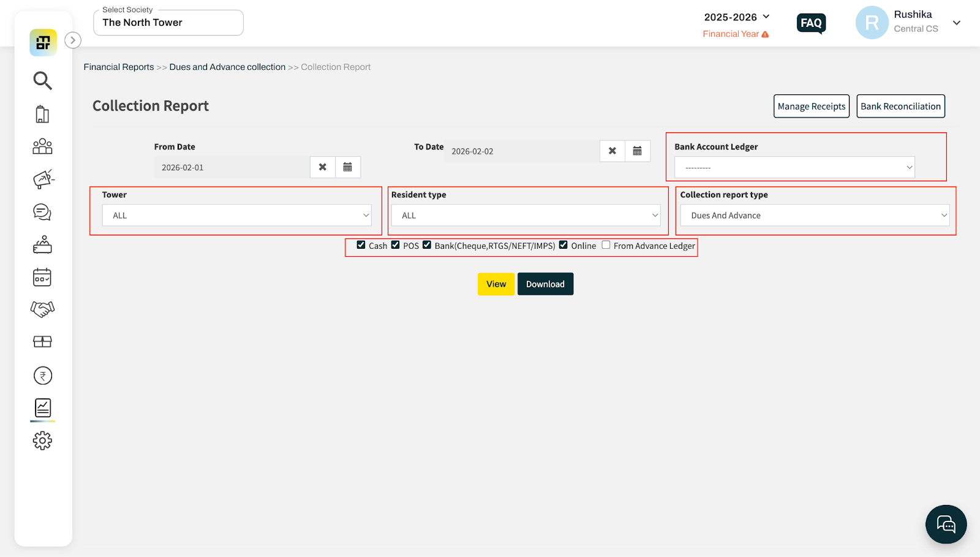Open the live chat support bubble
Screen dimensions: 980x557
point(946,524)
